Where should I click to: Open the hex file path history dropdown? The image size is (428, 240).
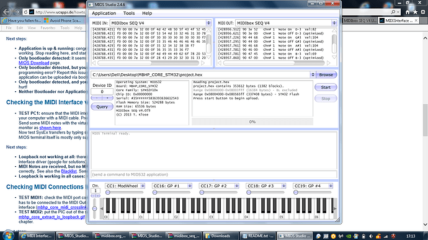[x=313, y=74]
